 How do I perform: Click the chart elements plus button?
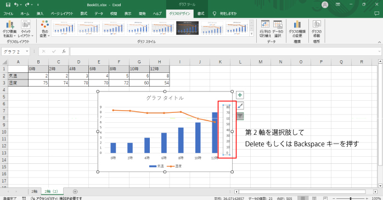(x=240, y=95)
